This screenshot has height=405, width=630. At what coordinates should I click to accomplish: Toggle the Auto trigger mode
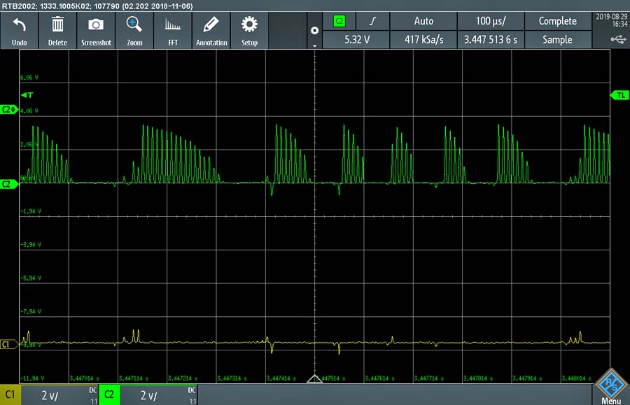coord(423,21)
